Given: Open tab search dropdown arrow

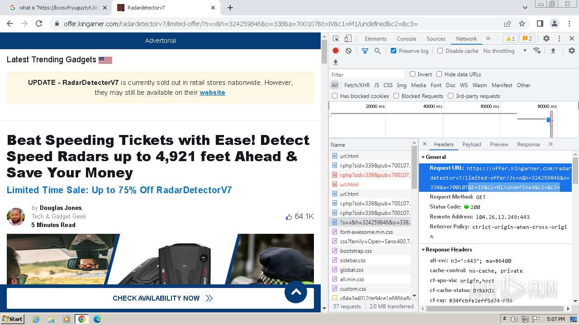Looking at the screenshot, I should tap(525, 8).
